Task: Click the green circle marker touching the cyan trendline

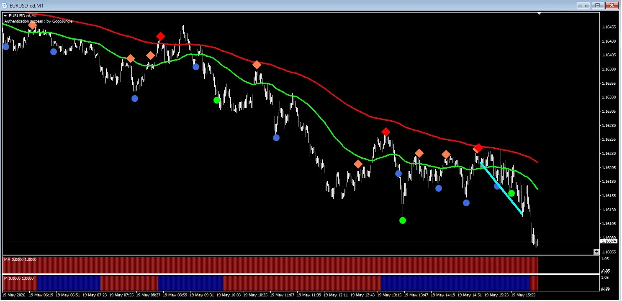Action: coord(511,193)
